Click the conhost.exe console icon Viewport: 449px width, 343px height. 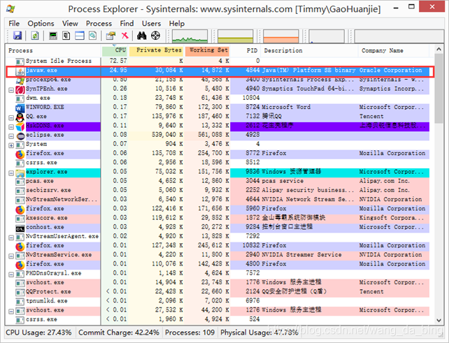[20, 228]
